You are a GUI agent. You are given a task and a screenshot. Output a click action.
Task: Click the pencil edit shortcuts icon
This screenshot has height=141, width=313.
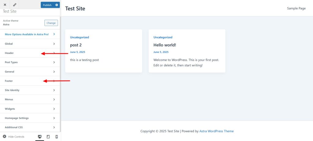coord(14,5)
